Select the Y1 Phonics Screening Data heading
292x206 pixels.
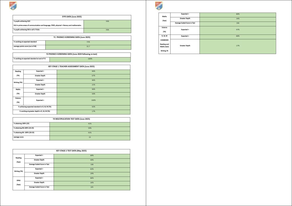[x=72, y=37]
